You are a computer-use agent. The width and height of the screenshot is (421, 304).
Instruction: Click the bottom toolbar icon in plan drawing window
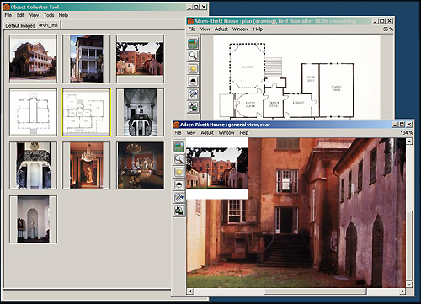click(x=193, y=107)
